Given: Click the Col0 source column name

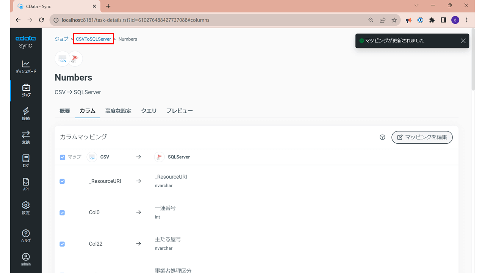Looking at the screenshot, I should tap(94, 213).
